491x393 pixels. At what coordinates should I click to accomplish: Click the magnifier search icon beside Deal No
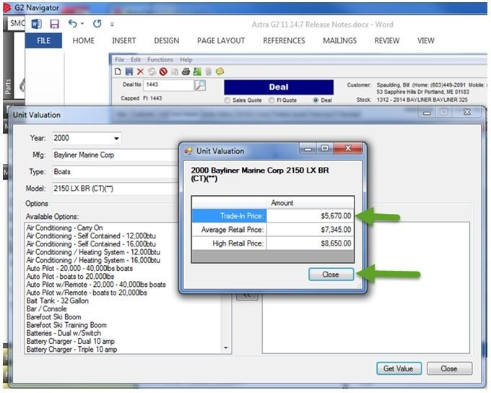point(200,85)
